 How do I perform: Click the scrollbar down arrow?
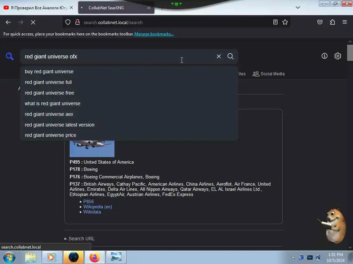(350, 247)
